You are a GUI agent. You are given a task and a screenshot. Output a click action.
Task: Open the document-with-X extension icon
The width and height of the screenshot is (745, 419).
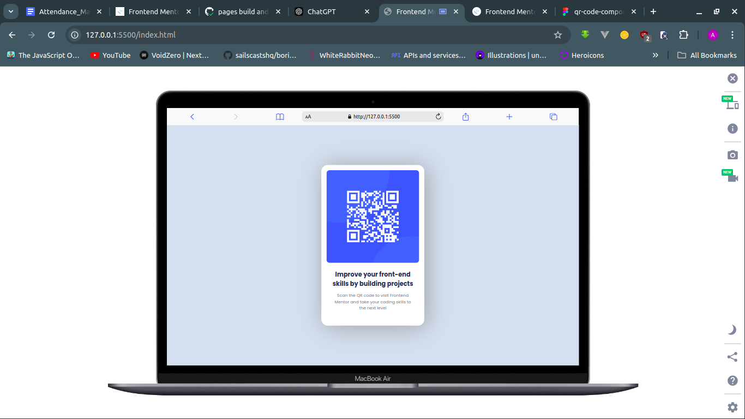point(664,35)
